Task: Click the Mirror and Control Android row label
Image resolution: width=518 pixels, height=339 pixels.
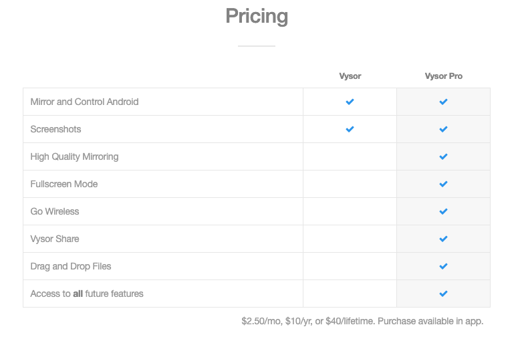Action: click(x=84, y=102)
